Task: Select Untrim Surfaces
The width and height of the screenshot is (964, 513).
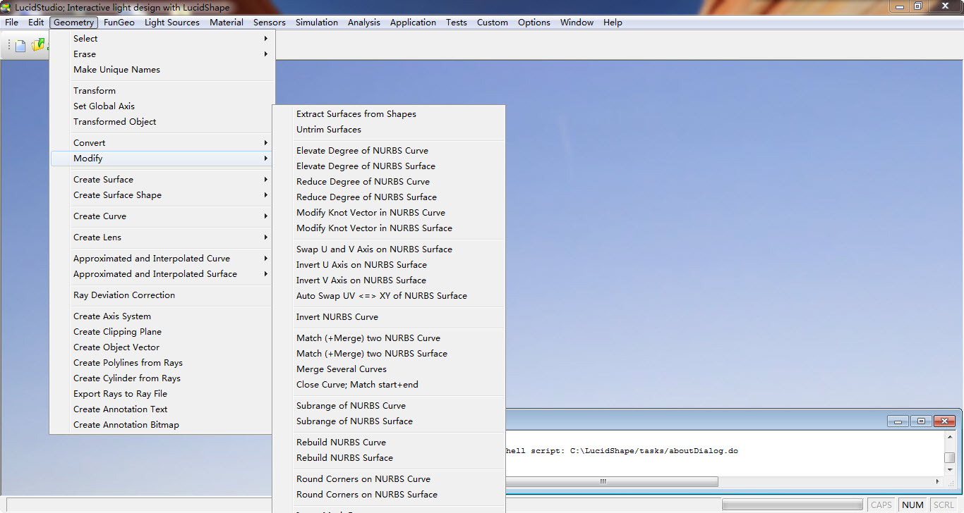Action: tap(389, 130)
